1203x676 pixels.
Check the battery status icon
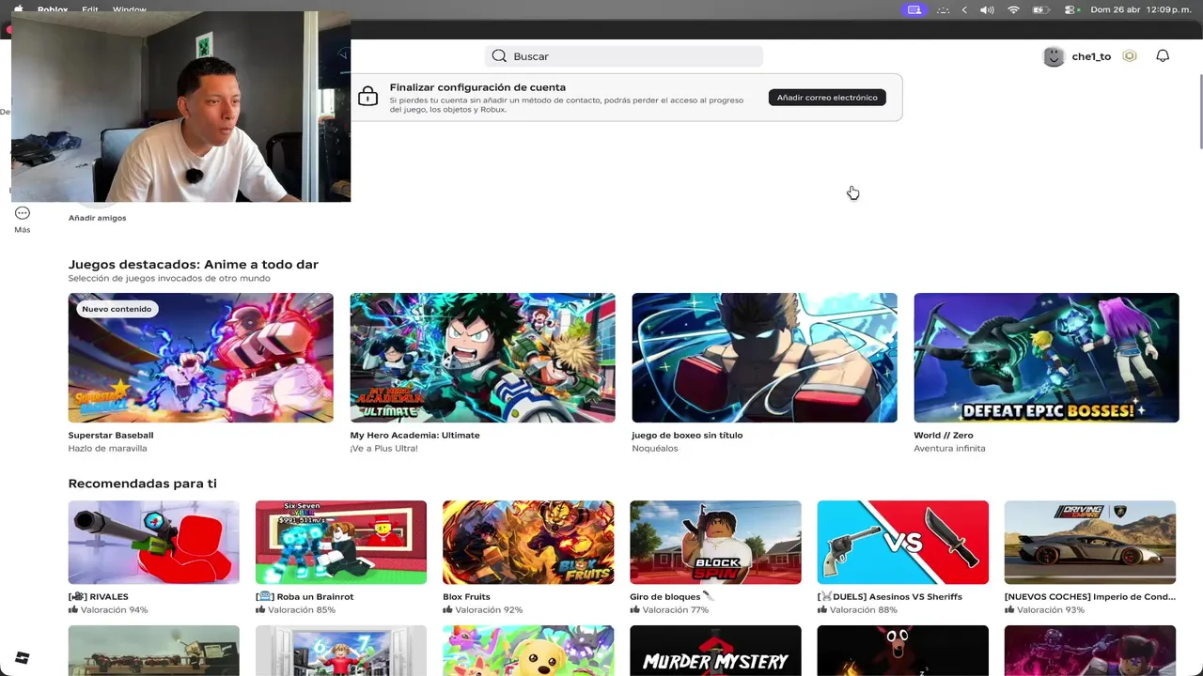[x=1040, y=9]
